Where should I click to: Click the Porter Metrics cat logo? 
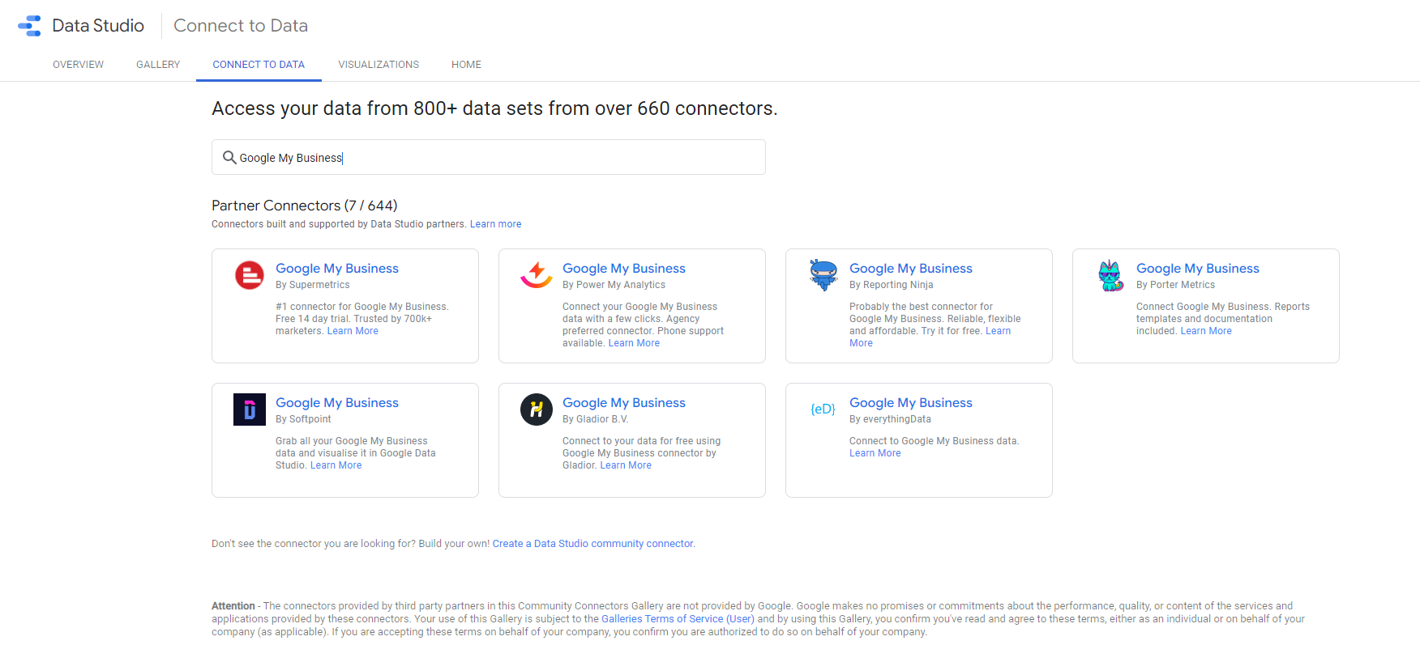(1110, 276)
